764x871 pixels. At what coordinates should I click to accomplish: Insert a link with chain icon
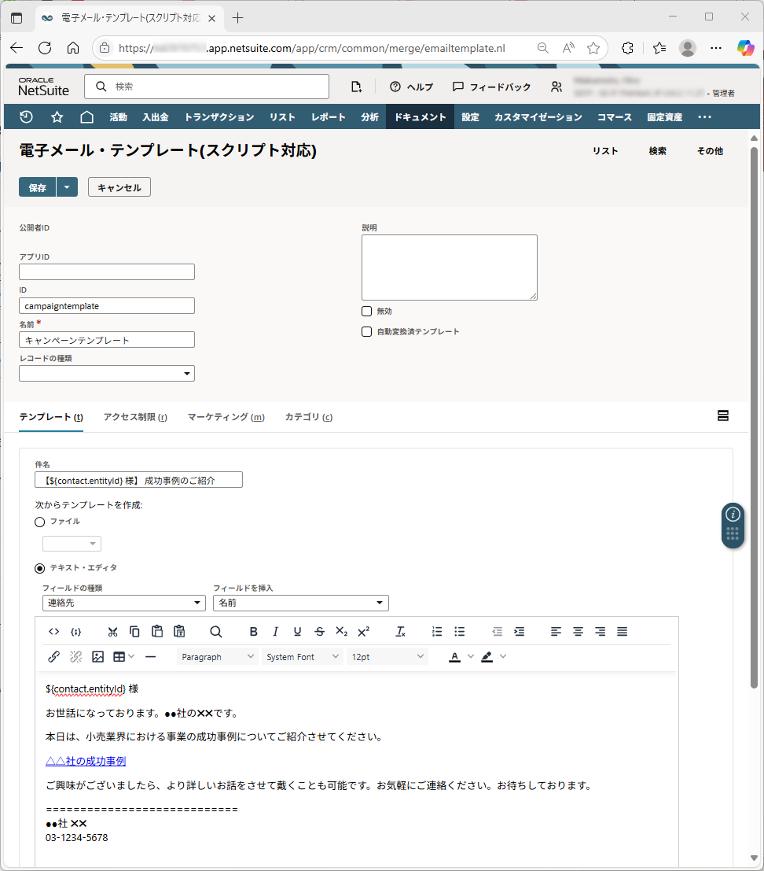coord(53,656)
